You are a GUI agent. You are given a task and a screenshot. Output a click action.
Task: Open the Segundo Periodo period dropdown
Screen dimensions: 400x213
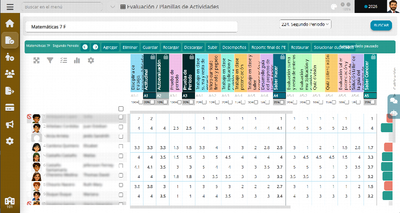pyautogui.click(x=305, y=24)
